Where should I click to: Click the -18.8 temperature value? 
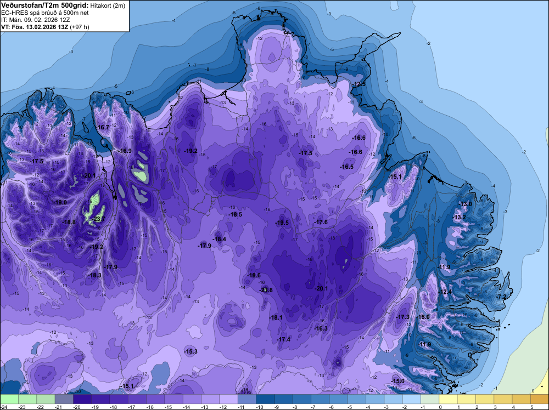click(x=69, y=222)
